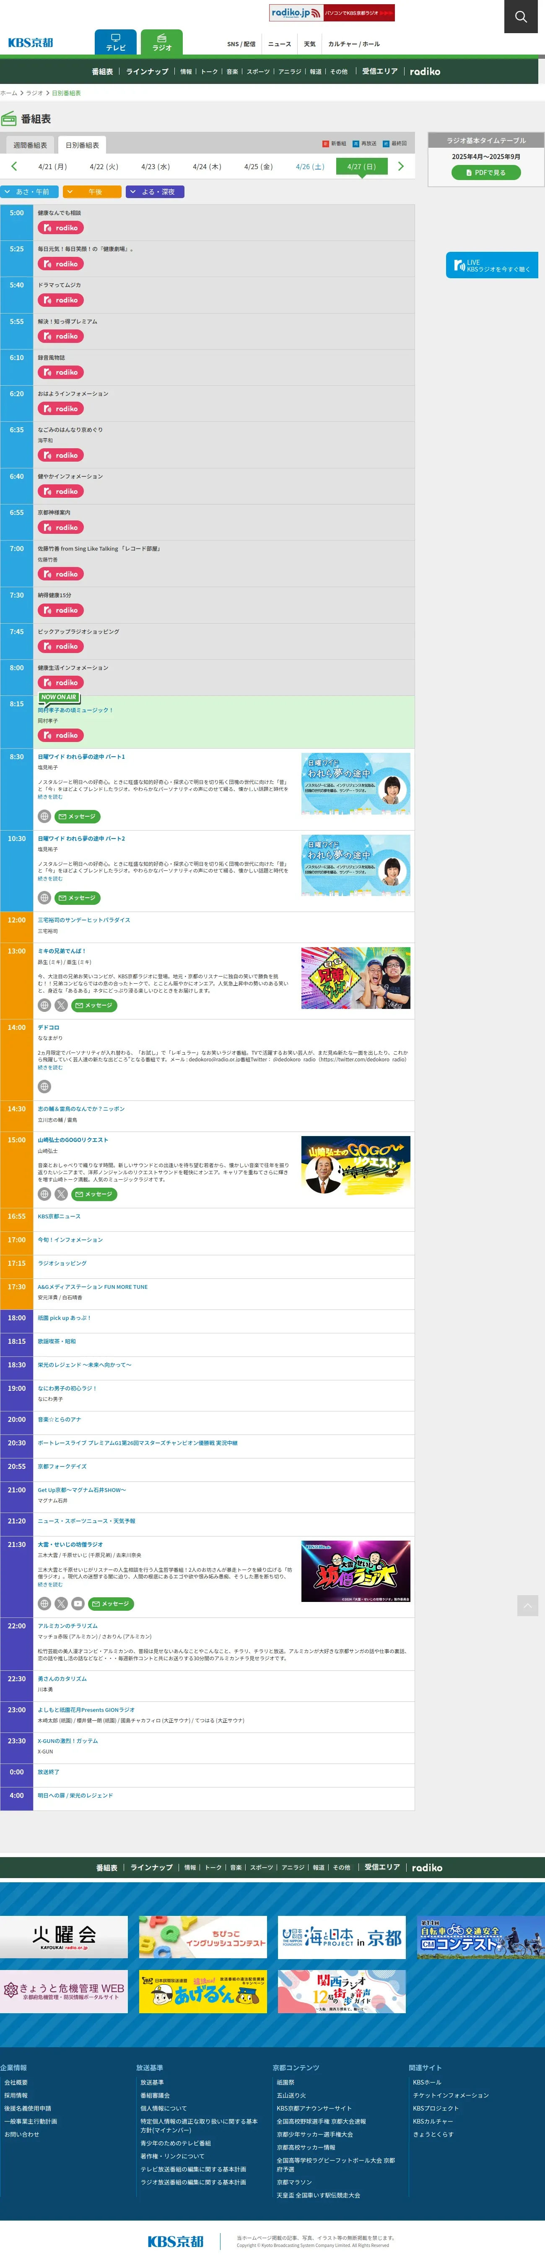Go to the KBS京都 logo home link

click(31, 42)
